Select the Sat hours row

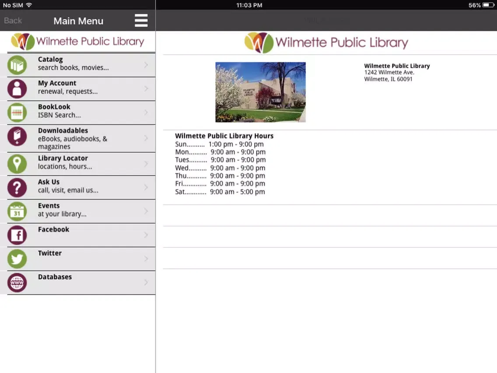coord(220,192)
